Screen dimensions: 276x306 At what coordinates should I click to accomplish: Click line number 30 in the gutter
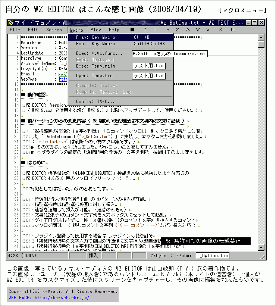[x=16, y=189]
